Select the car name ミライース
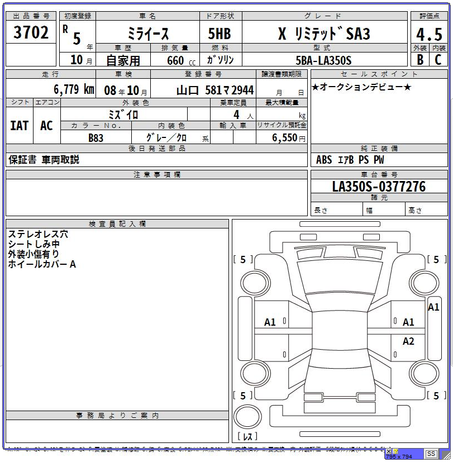 [x=148, y=34]
